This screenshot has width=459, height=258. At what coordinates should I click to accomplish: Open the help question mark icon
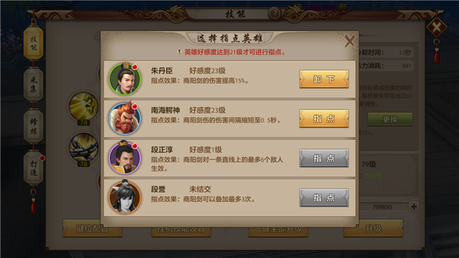point(275,13)
